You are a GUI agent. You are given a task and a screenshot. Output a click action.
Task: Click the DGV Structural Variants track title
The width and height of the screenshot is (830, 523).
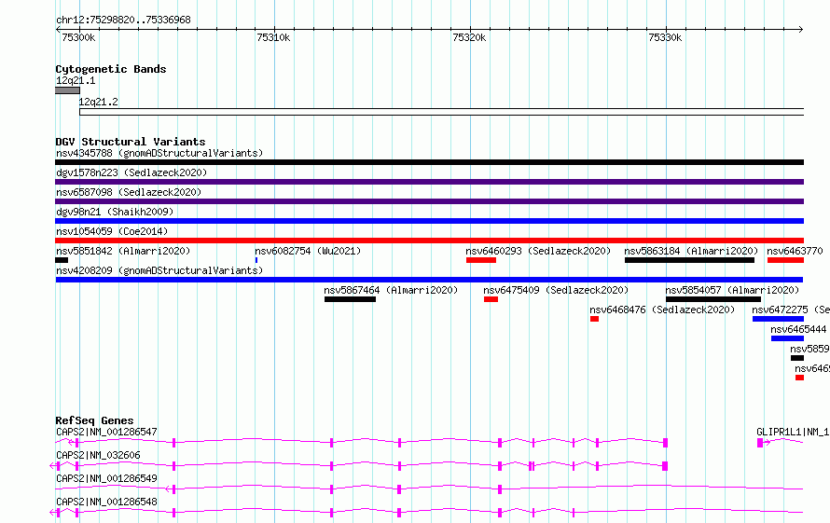[131, 142]
